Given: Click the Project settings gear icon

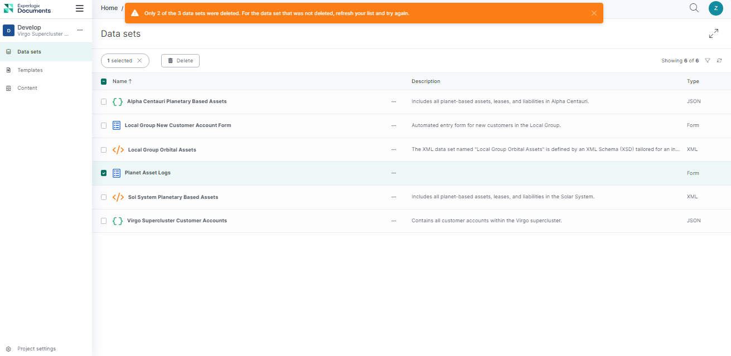Looking at the screenshot, I should pyautogui.click(x=8, y=349).
